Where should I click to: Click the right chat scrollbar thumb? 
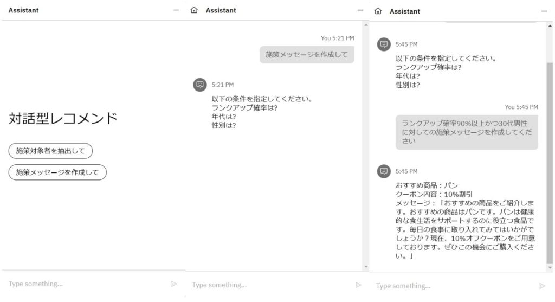click(550, 163)
